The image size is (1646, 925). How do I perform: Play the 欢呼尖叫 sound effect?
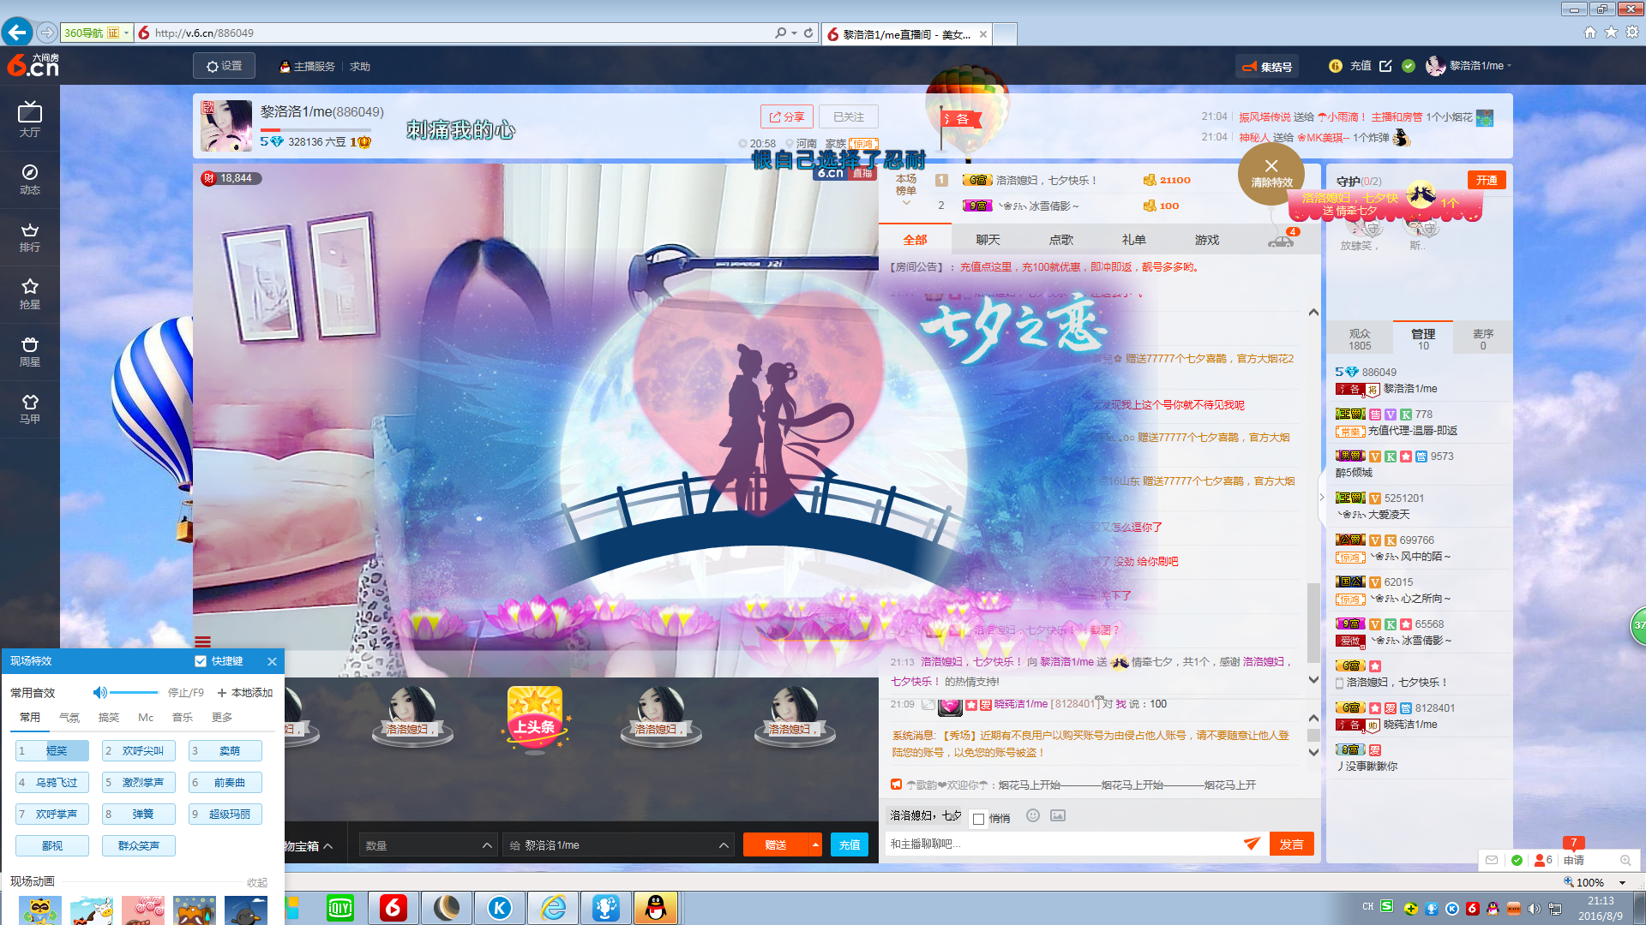coord(139,751)
